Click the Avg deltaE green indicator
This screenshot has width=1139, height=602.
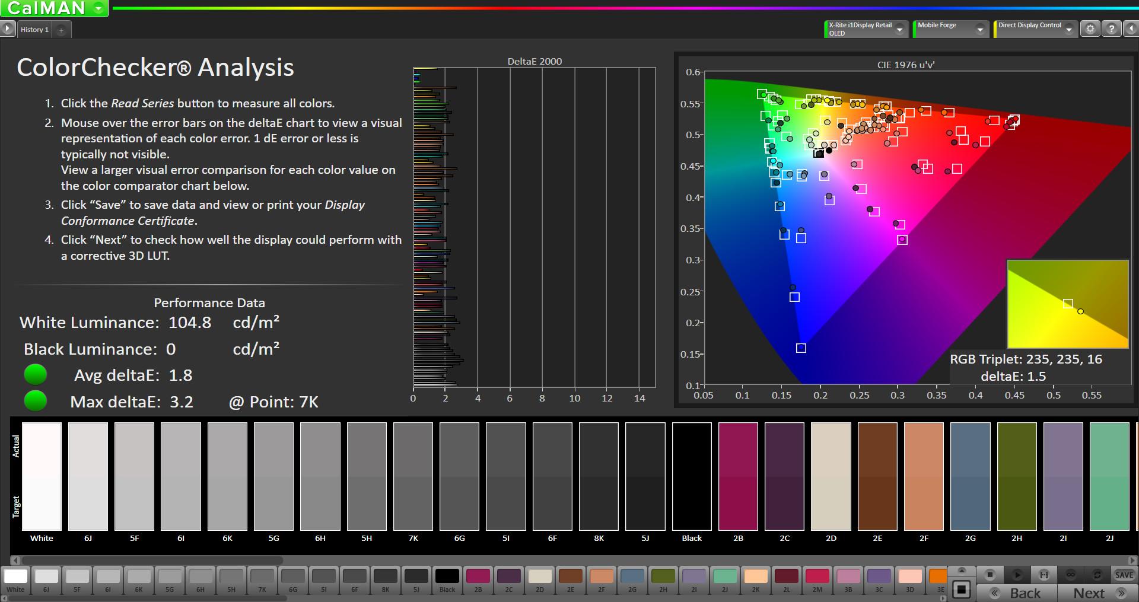(x=35, y=375)
